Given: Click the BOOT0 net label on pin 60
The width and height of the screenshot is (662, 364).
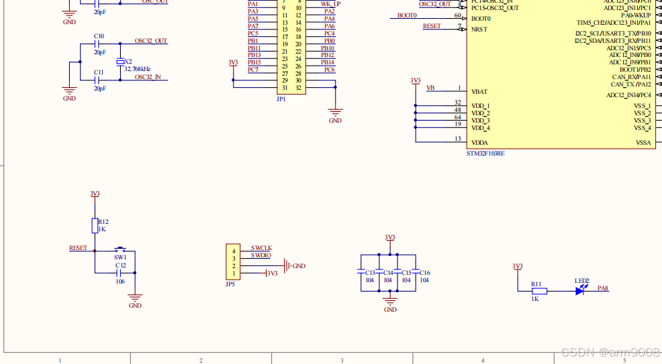Looking at the screenshot, I should 407,15.
